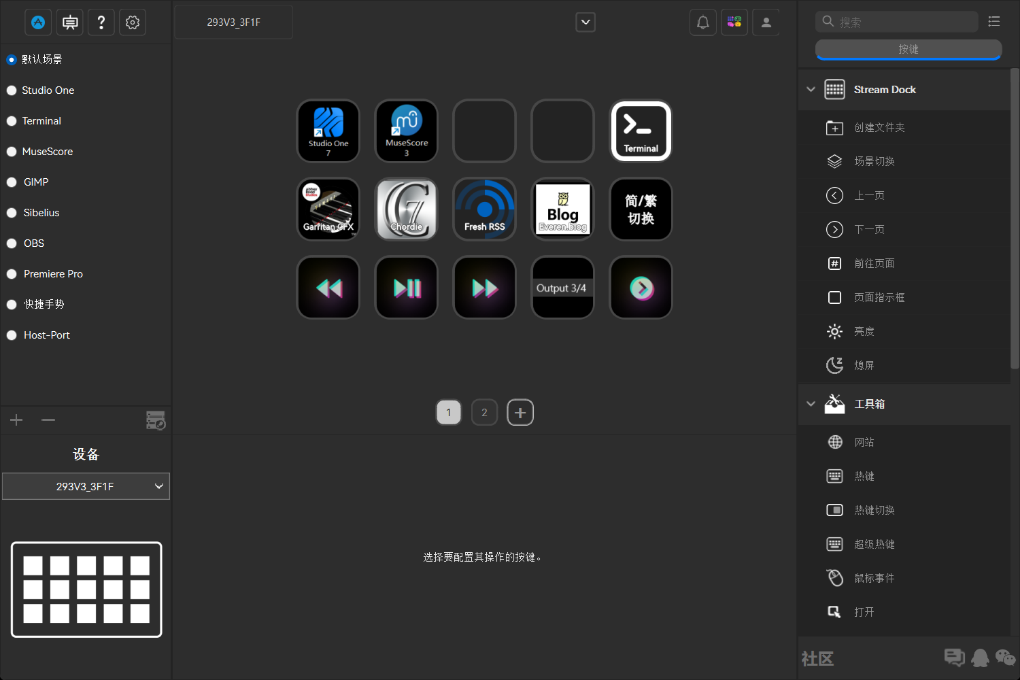1020x680 pixels.
Task: Click the Terminal key on the deck
Action: pos(641,131)
